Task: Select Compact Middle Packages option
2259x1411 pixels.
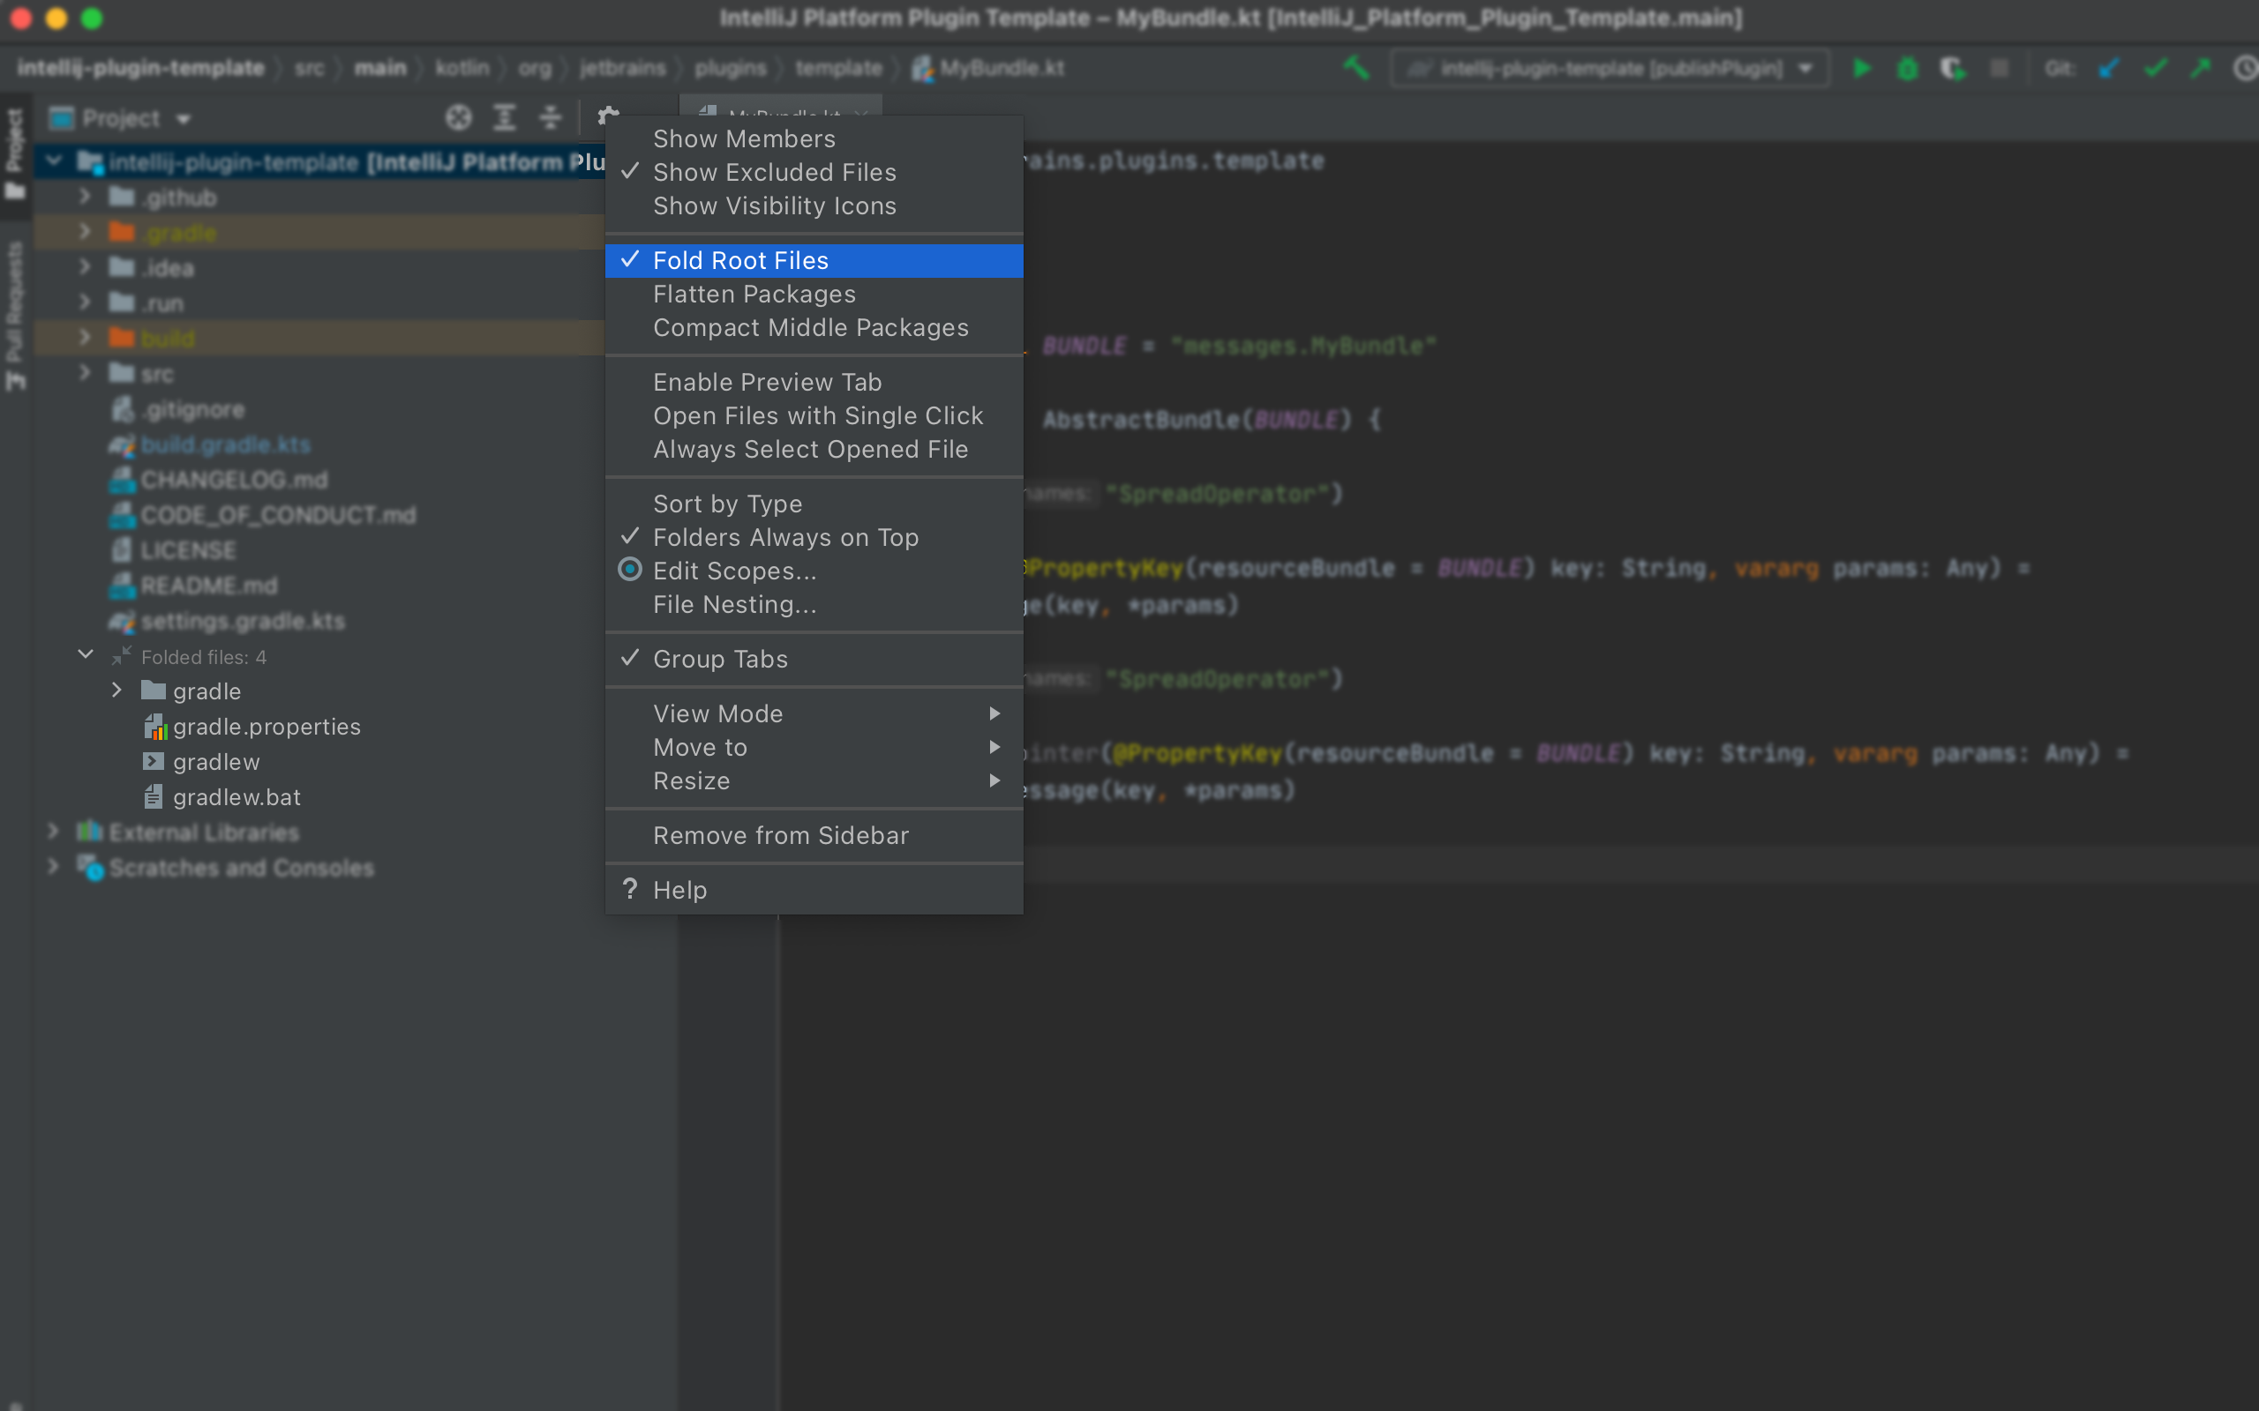Action: click(810, 327)
